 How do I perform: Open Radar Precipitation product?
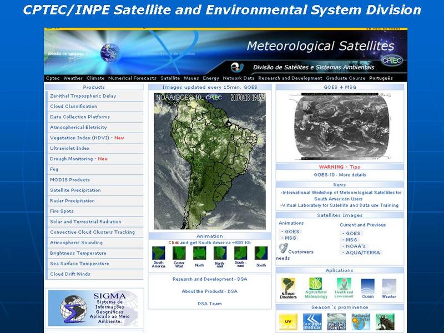[94, 201]
